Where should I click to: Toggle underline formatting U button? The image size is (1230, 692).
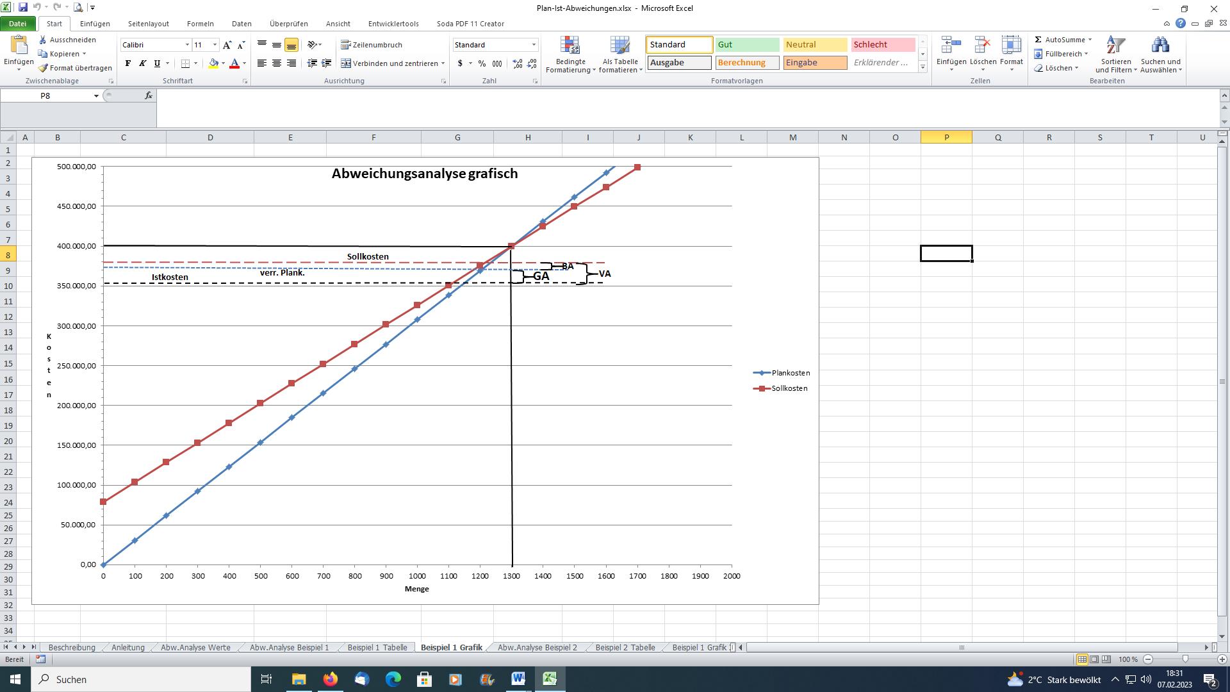tap(157, 63)
